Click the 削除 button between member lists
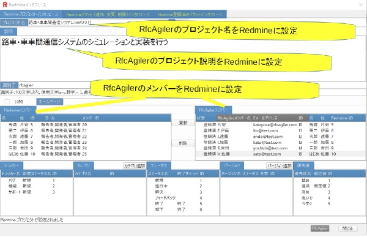 pos(183,143)
